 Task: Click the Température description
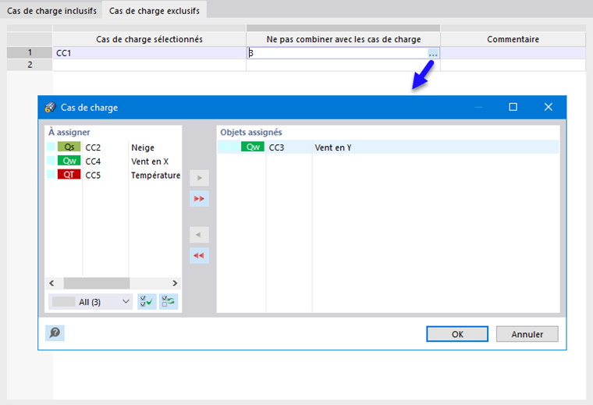[x=155, y=176]
